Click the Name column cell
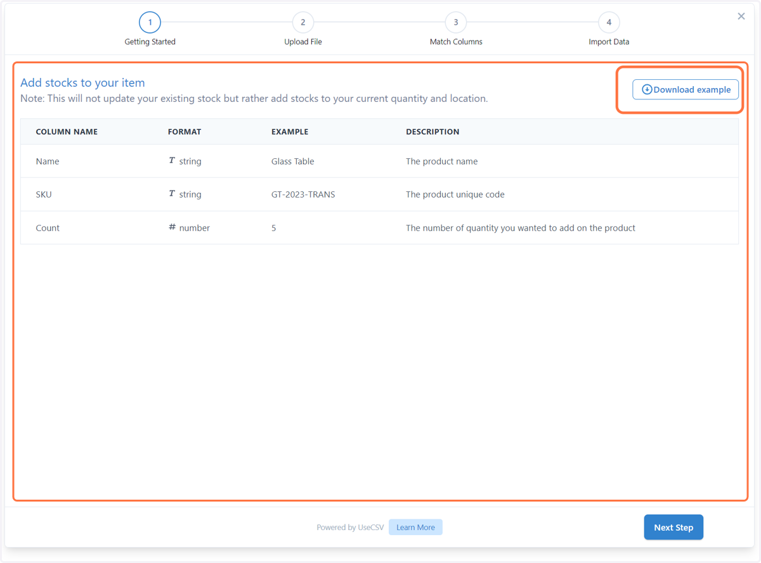Viewport: 761px width, 563px height. coord(48,161)
